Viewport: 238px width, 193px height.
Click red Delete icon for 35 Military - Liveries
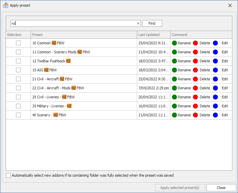point(195,106)
